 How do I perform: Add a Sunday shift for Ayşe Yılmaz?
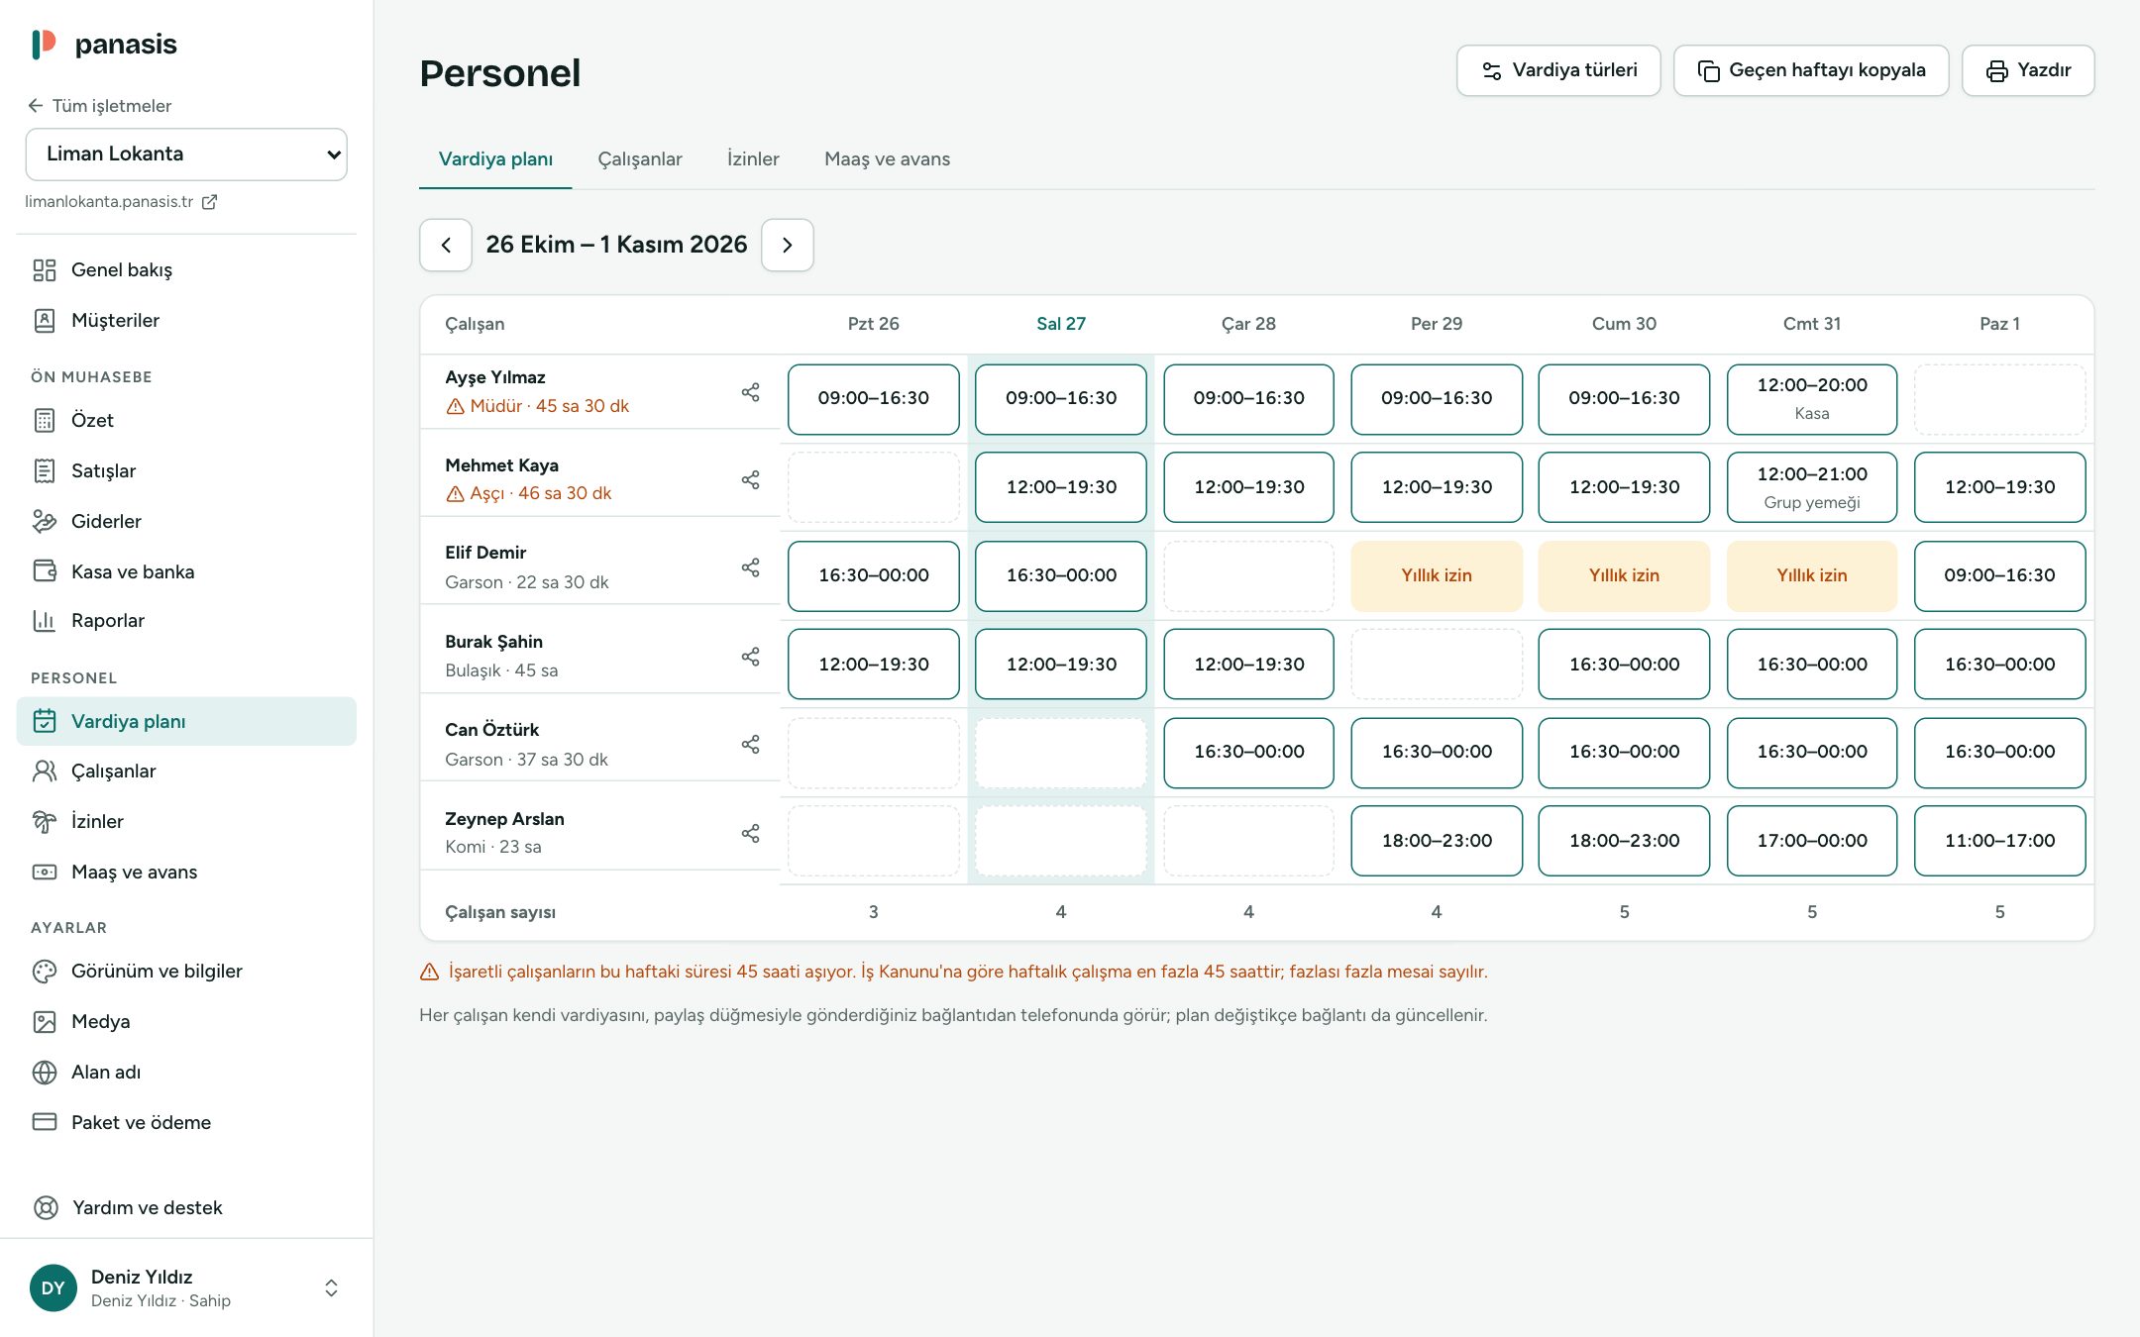coord(1999,399)
